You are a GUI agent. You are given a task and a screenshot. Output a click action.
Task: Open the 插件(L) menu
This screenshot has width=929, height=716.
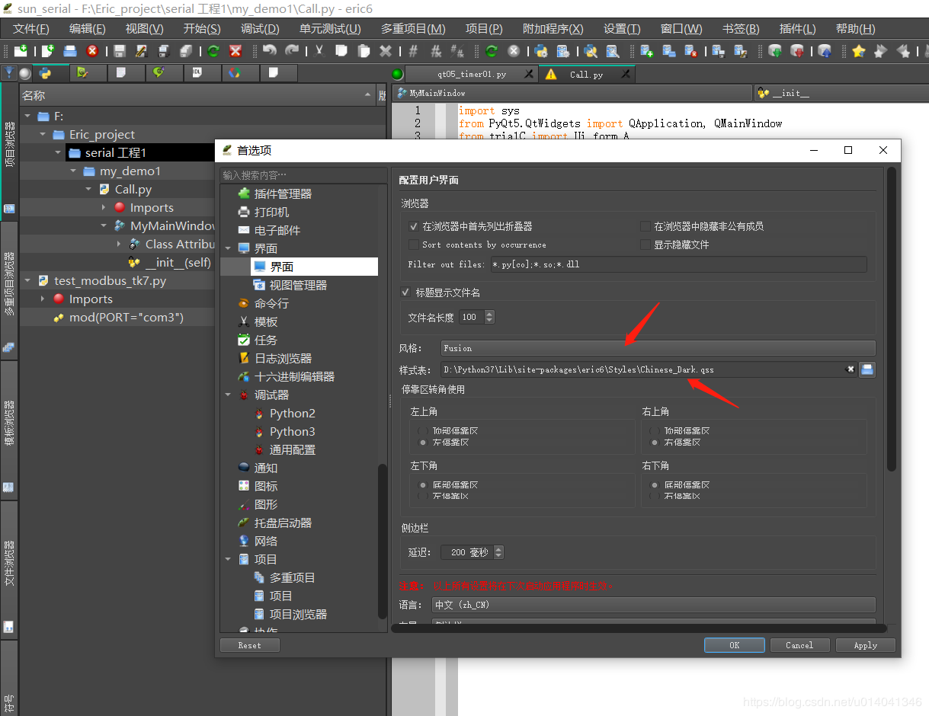click(x=797, y=29)
